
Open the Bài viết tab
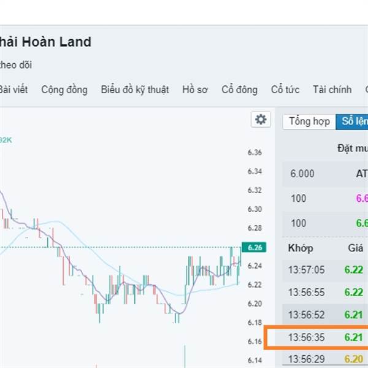(13, 90)
